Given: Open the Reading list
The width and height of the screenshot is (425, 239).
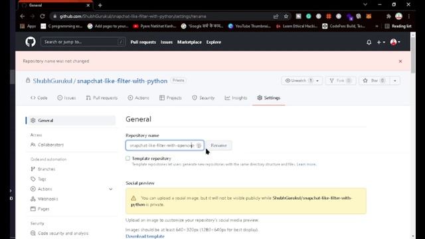Looking at the screenshot, I should pos(398,26).
